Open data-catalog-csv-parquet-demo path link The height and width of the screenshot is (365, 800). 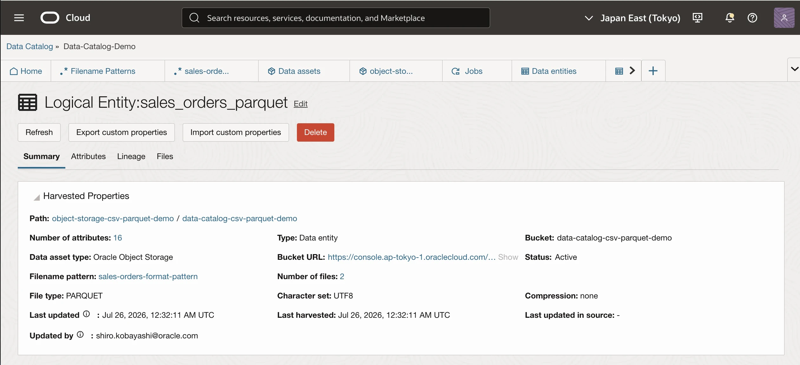coord(240,218)
